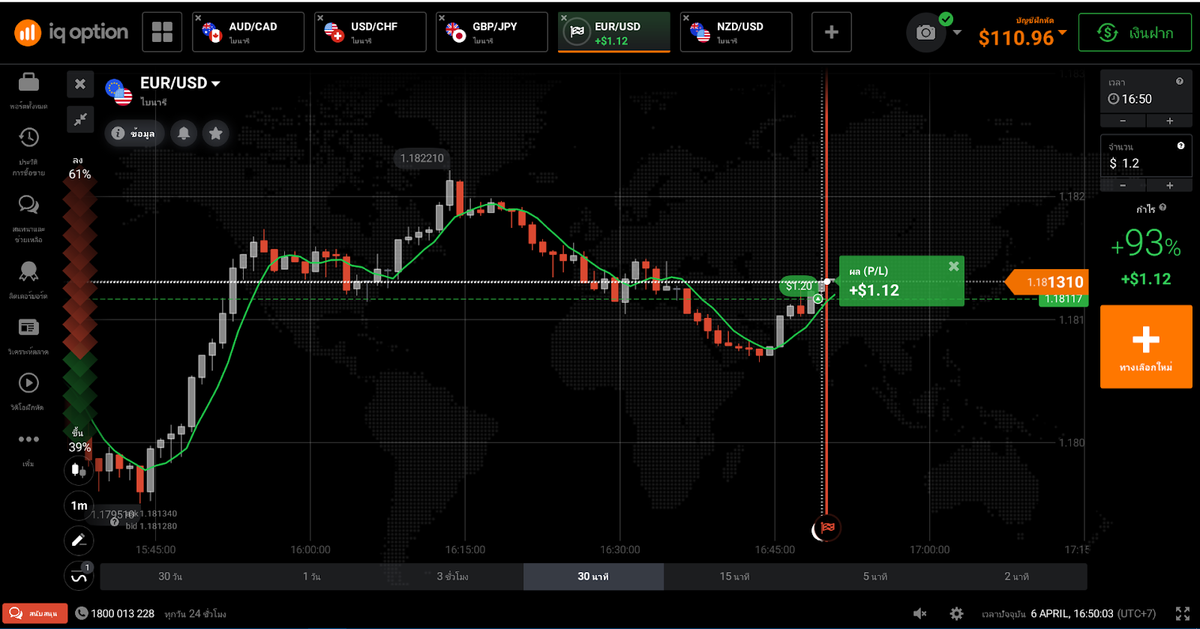Close the AUD/CAD tab
Viewport: 1200px width, 629px height.
click(x=198, y=18)
